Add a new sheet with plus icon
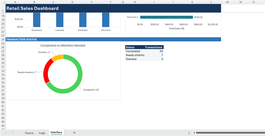Viewport: 265px width, 136px height. pyautogui.click(x=75, y=133)
